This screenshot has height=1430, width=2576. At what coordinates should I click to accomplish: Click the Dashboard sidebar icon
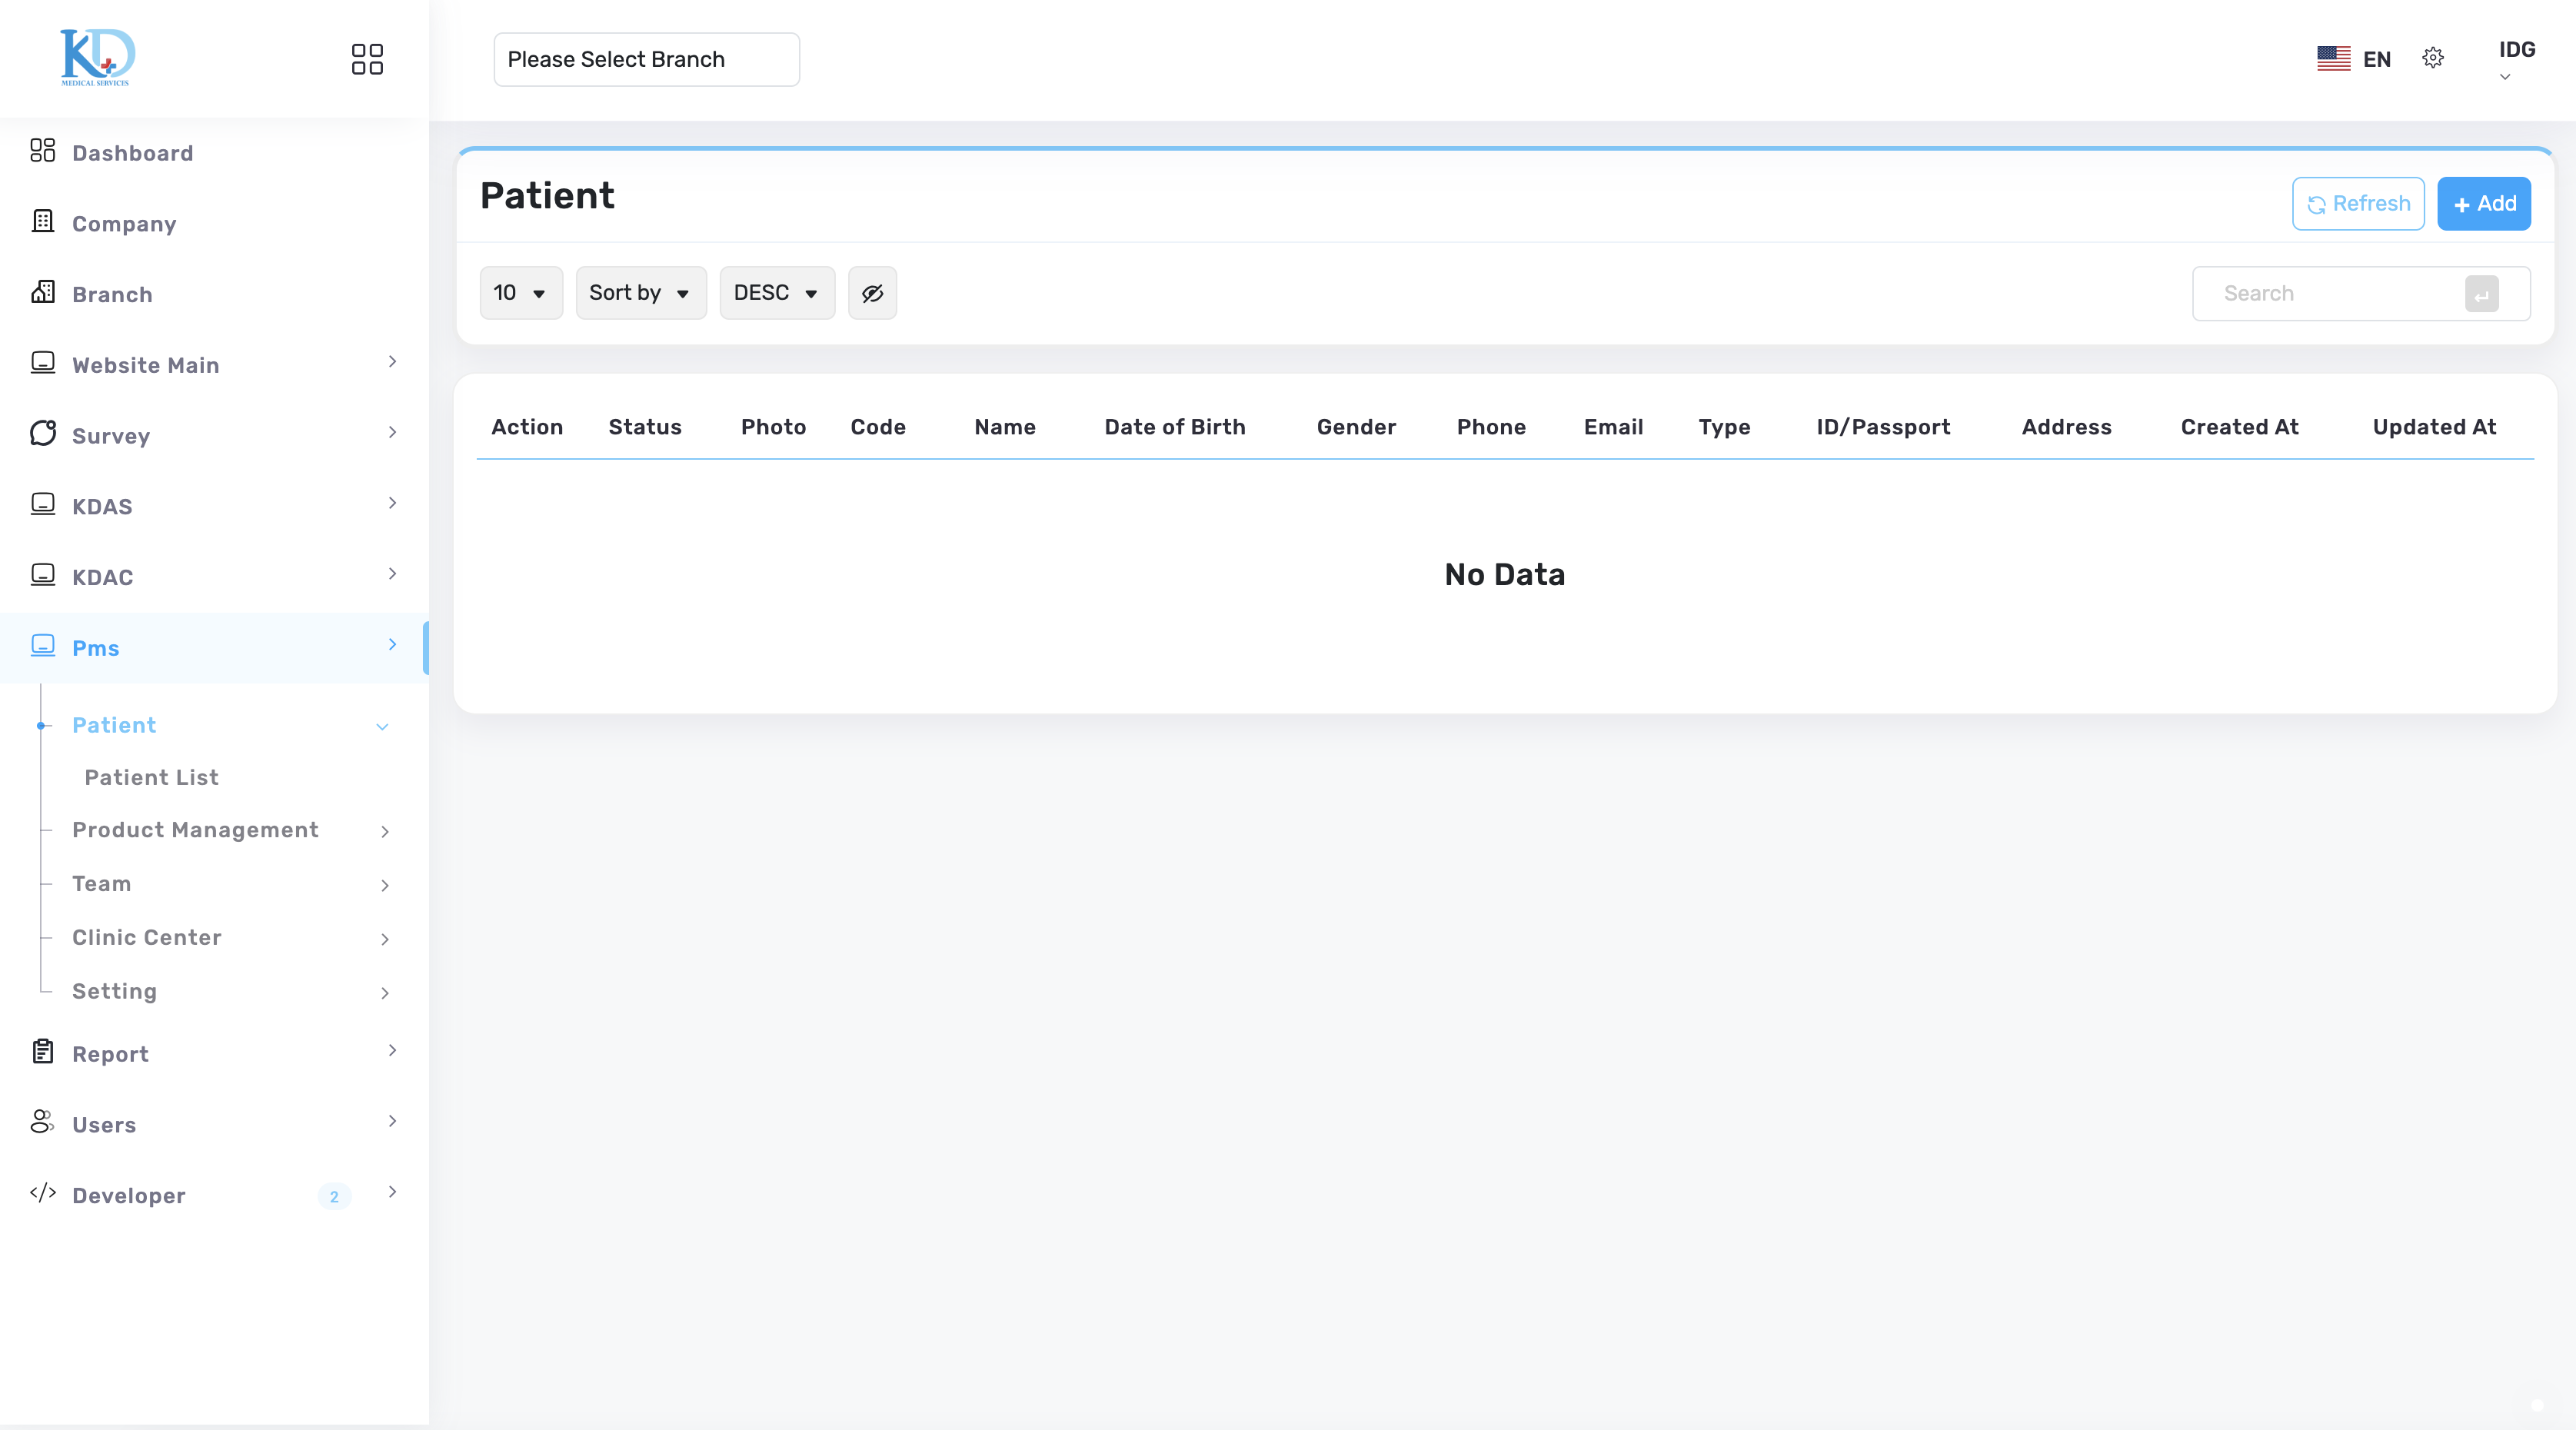pyautogui.click(x=42, y=151)
